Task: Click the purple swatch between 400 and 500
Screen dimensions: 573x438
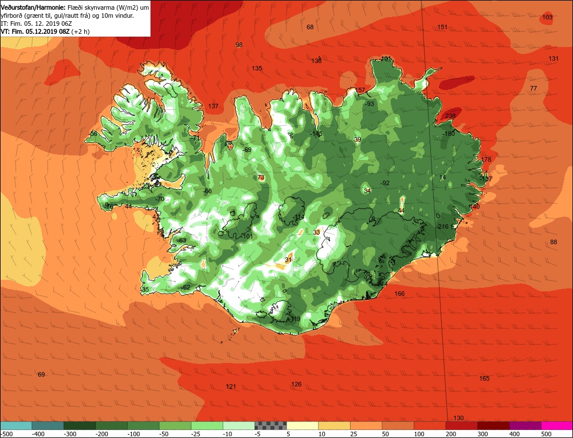Action: pyautogui.click(x=525, y=425)
